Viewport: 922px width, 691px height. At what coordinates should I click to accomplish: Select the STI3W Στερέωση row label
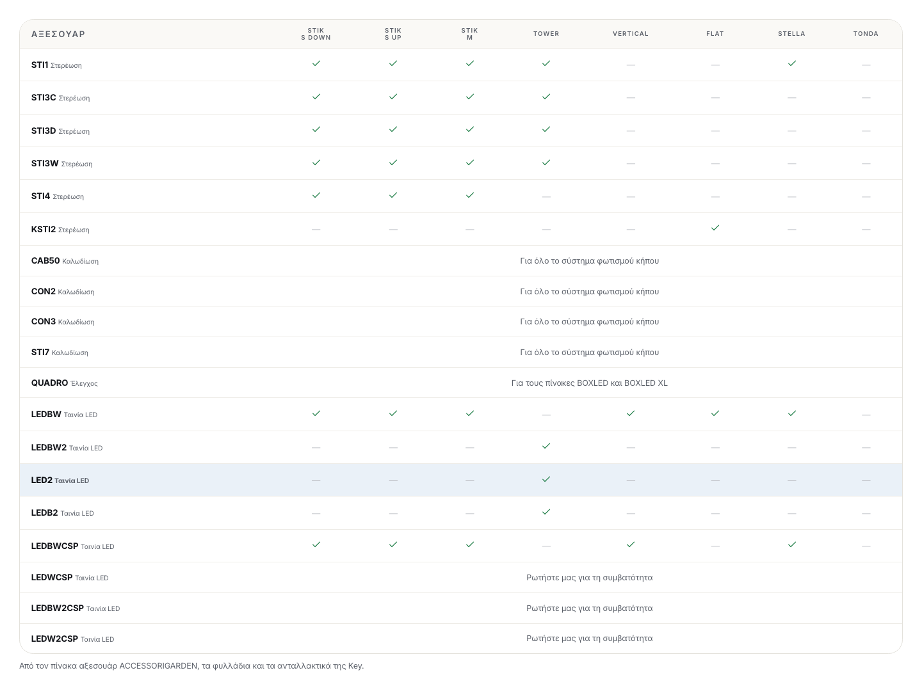(61, 164)
